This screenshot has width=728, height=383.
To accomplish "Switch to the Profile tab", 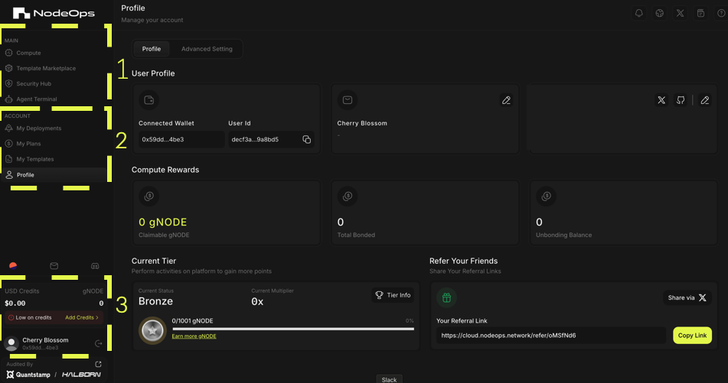I will coord(152,49).
